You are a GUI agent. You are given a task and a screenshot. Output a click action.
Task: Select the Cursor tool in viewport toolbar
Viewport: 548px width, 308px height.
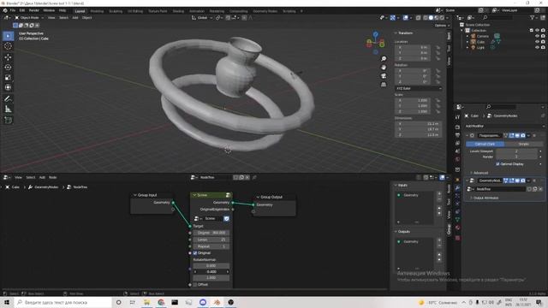[8, 46]
